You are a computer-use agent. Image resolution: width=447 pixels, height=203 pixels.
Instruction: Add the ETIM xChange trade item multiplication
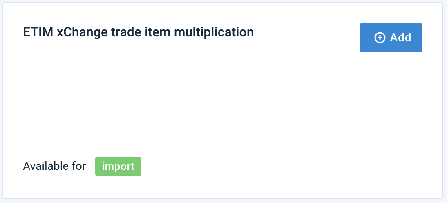tap(391, 38)
